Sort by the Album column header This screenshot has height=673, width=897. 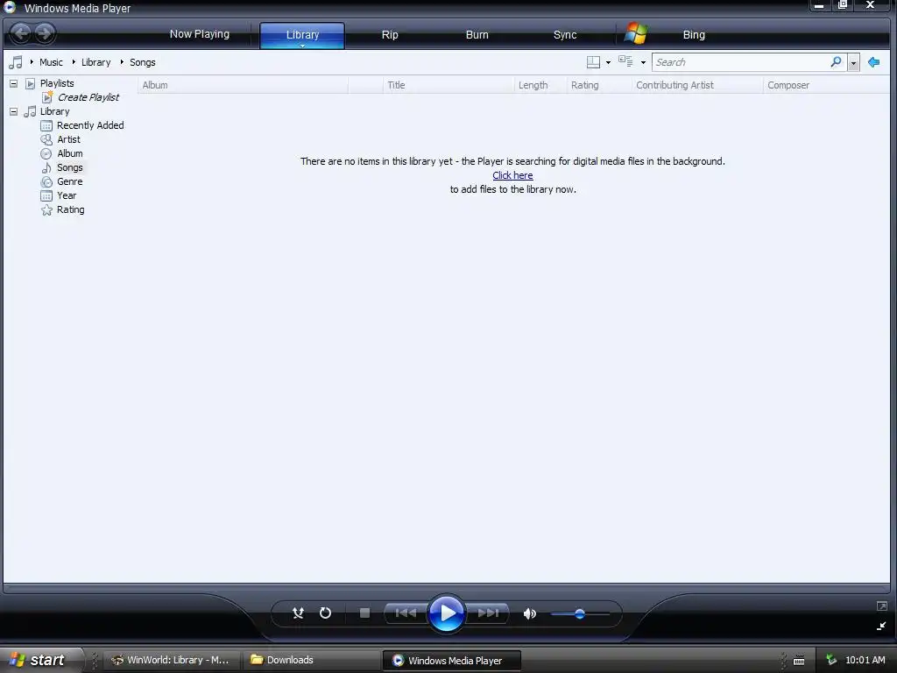click(x=243, y=85)
